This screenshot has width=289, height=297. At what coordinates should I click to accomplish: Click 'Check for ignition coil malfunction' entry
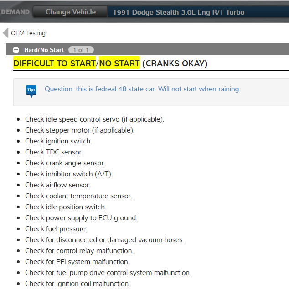77,284
